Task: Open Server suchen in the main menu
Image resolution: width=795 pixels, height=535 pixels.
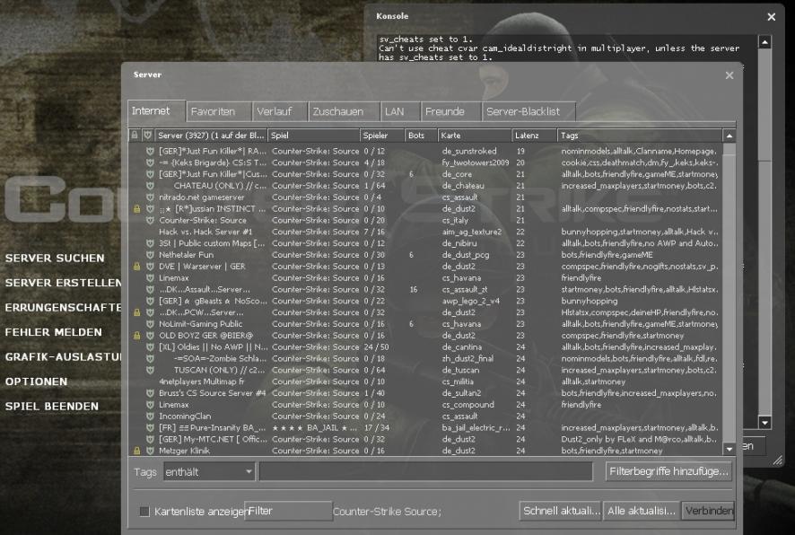Action: coord(55,259)
